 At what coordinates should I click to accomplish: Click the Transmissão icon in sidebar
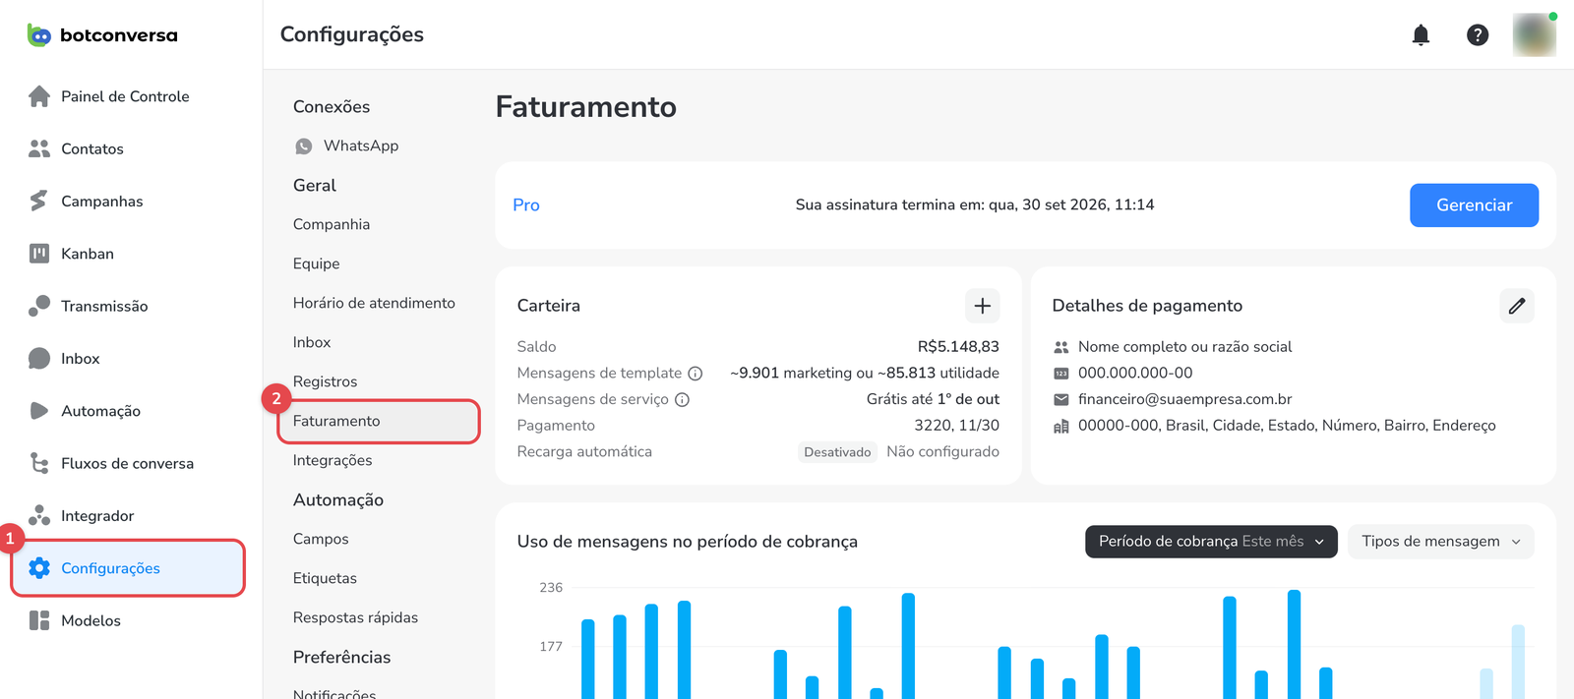tap(39, 306)
